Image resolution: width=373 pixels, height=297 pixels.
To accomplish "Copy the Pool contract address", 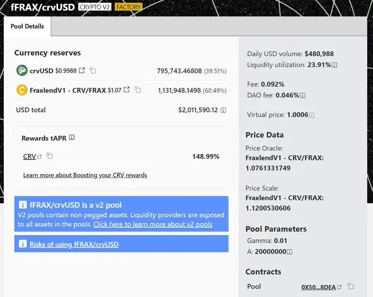I will (351, 287).
